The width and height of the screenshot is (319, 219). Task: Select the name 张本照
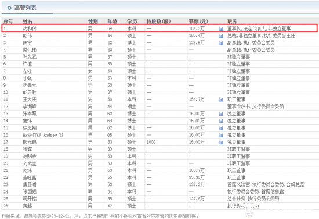(30, 114)
